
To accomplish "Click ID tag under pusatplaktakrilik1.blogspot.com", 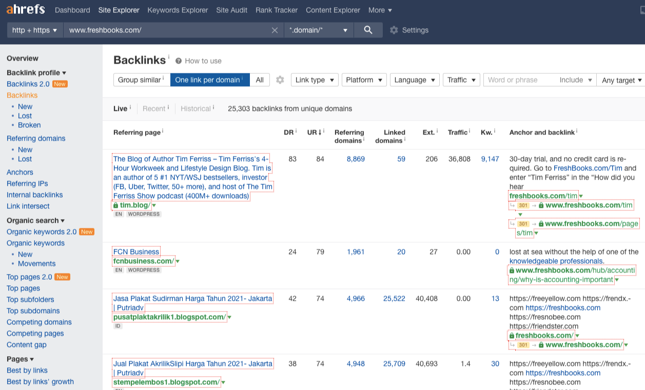I will pos(118,326).
